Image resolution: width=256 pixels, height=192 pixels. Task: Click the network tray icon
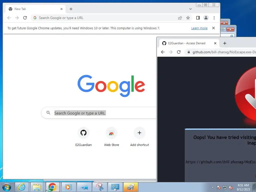225,187
